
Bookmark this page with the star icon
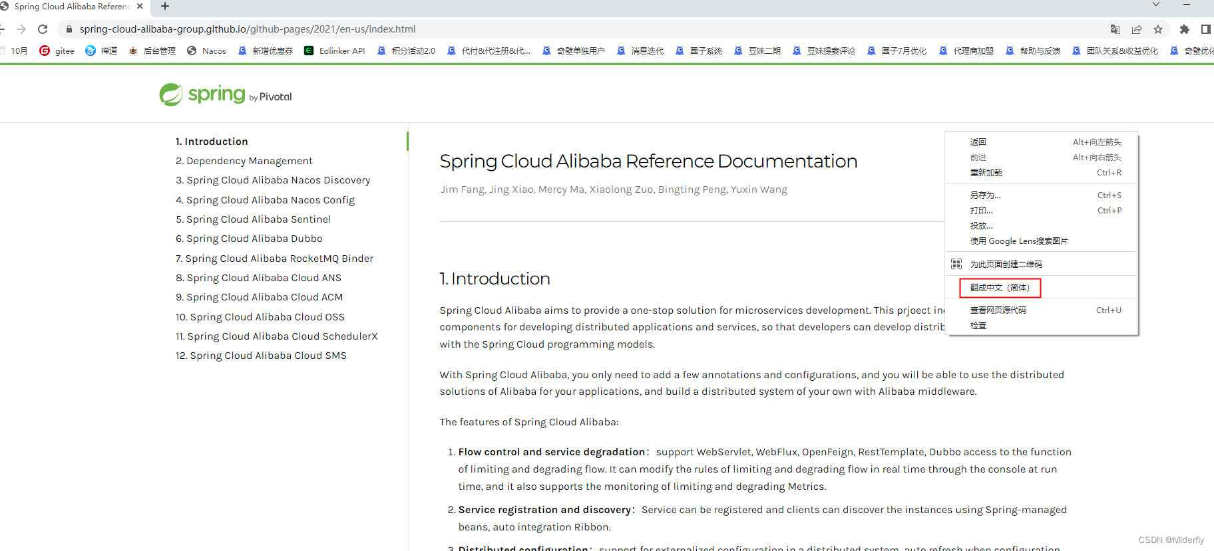[1158, 29]
